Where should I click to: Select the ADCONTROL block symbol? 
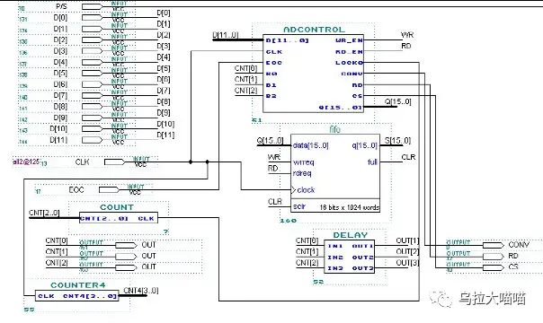[313, 74]
